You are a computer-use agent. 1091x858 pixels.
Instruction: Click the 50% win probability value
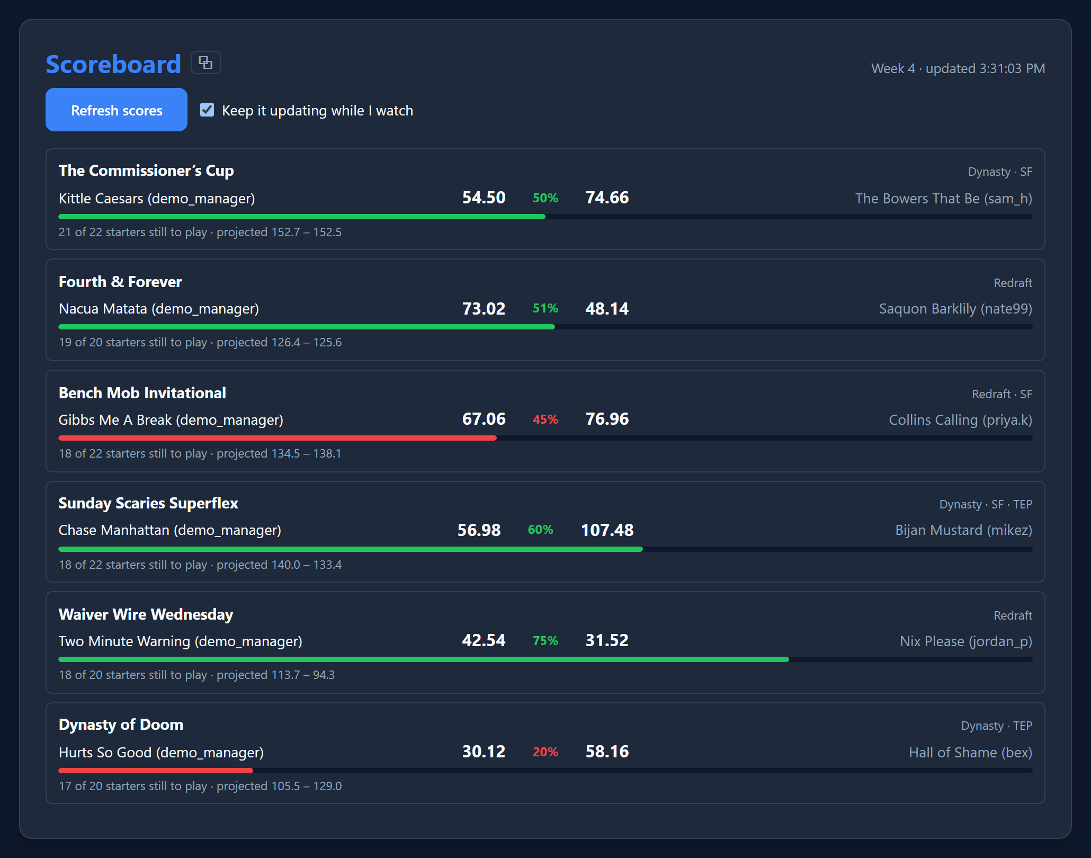(545, 198)
